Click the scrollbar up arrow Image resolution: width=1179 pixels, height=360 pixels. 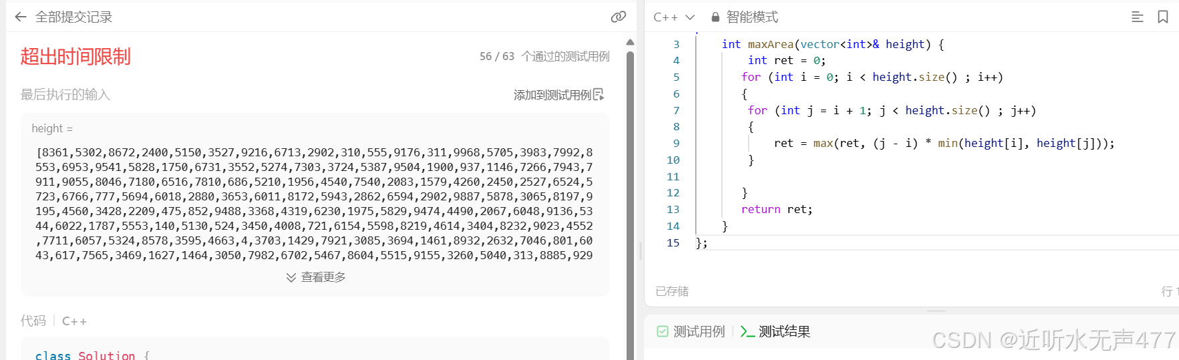pyautogui.click(x=630, y=42)
